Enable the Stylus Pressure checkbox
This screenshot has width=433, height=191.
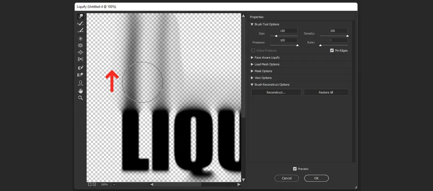point(253,50)
